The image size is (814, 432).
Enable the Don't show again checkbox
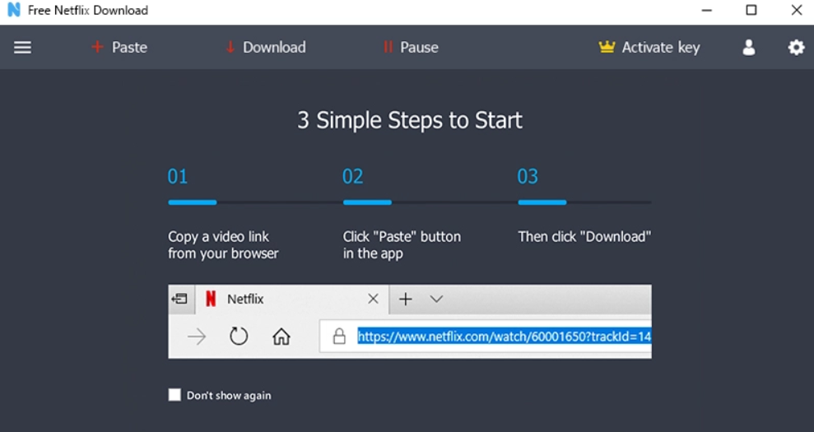coord(174,395)
